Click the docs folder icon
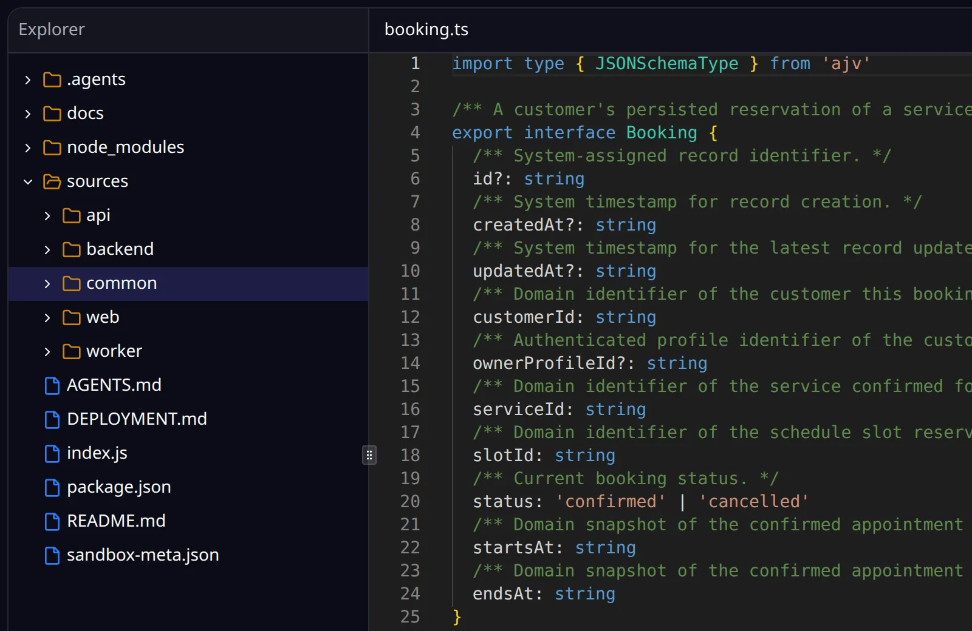This screenshot has width=972, height=631. tap(52, 113)
